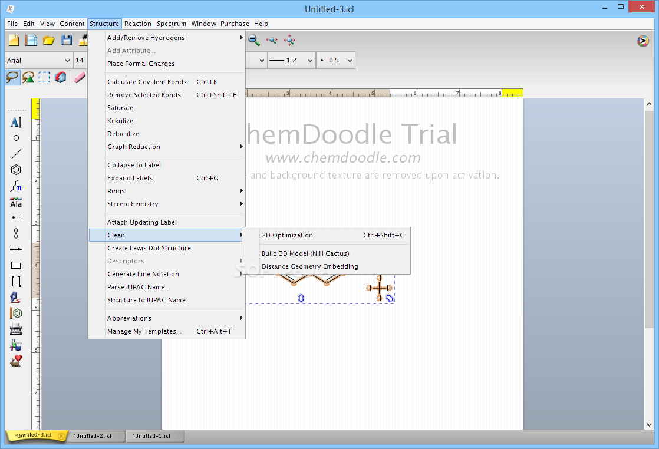Select Remove Selected Bonds
Screen dimensions: 659x449
coord(167,95)
